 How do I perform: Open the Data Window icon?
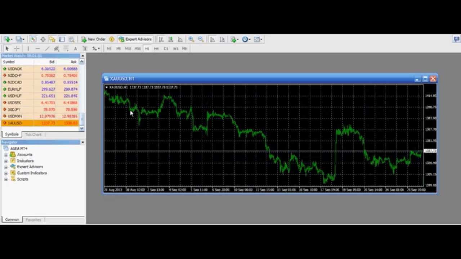point(43,39)
